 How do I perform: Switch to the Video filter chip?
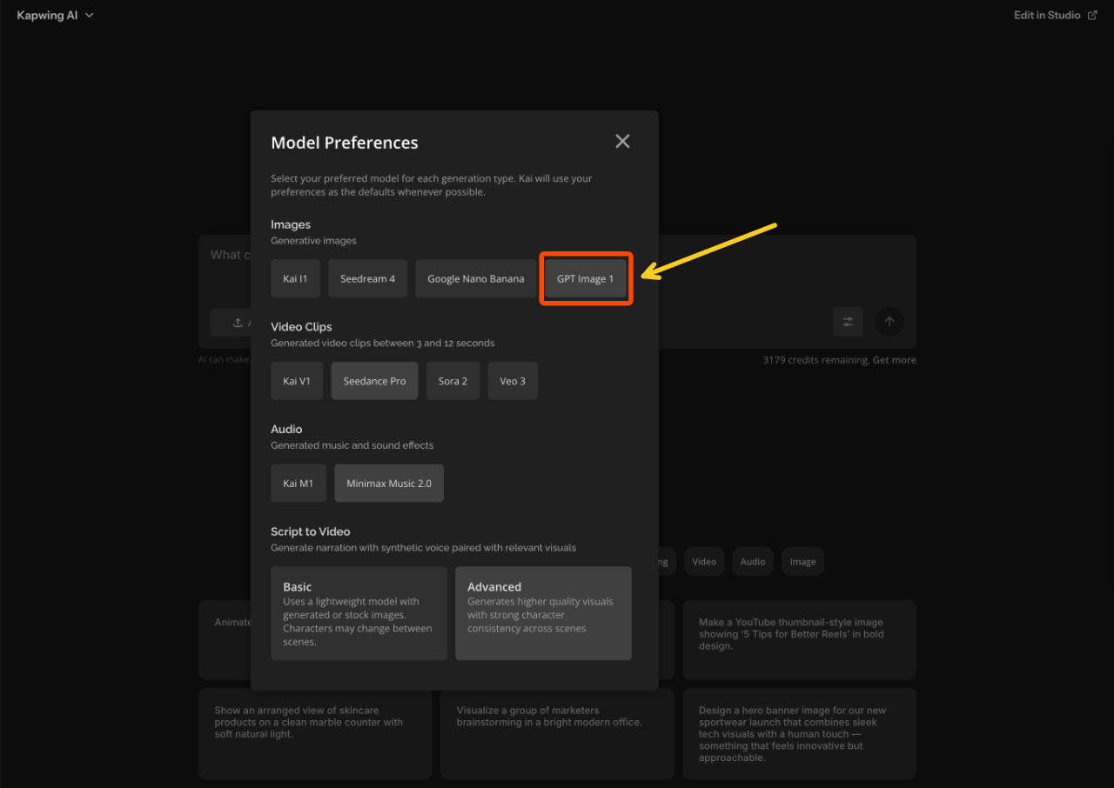(x=703, y=561)
